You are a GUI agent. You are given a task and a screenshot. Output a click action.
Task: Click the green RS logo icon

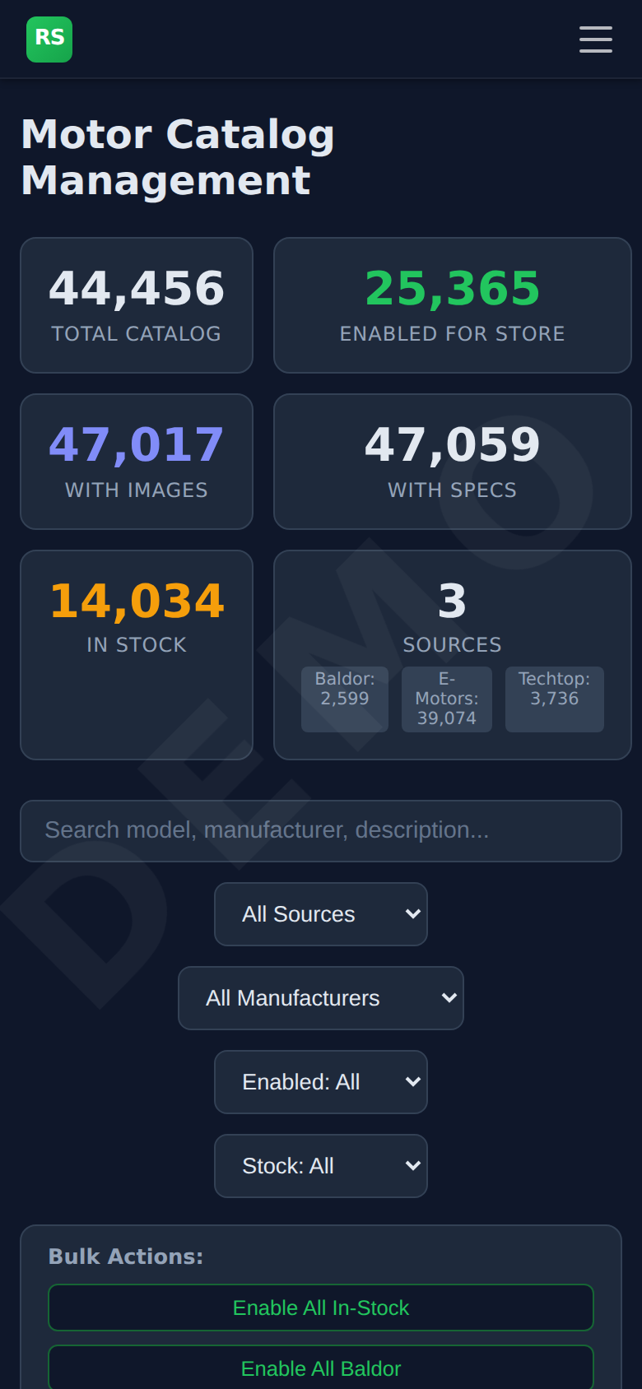click(49, 39)
